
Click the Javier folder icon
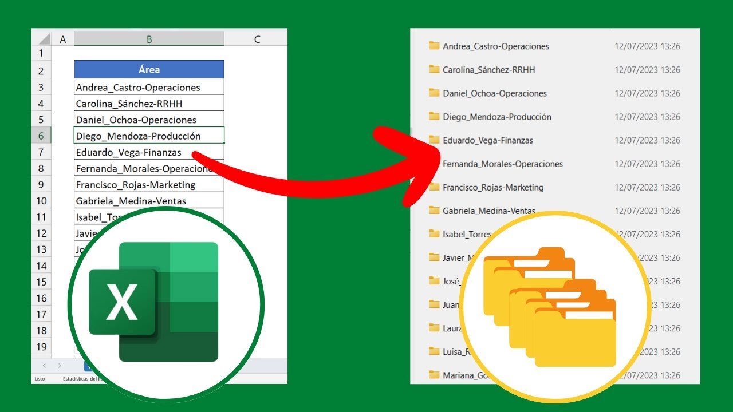(x=434, y=257)
